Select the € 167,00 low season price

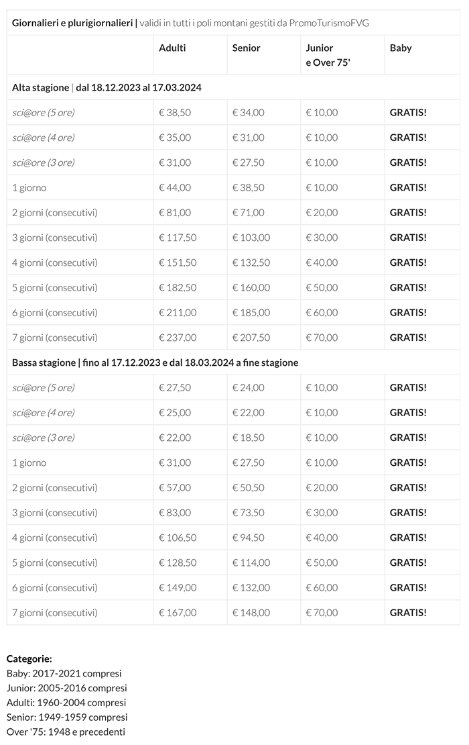(x=178, y=613)
